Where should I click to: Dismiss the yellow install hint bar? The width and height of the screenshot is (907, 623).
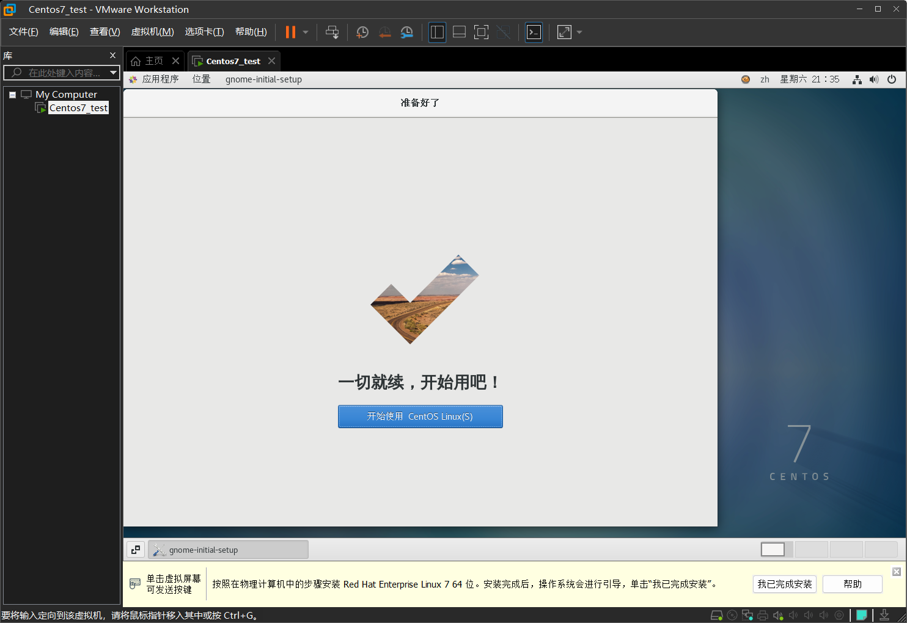(897, 572)
